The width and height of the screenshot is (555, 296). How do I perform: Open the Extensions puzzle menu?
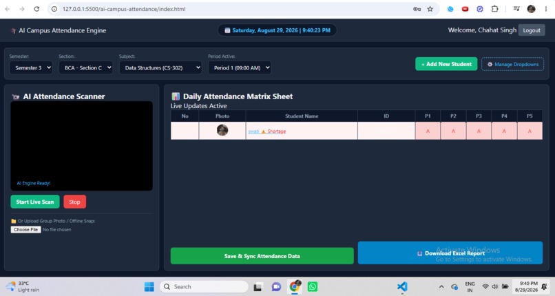click(495, 9)
